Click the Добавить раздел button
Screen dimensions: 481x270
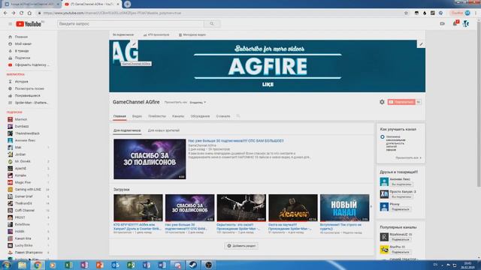coord(241,246)
